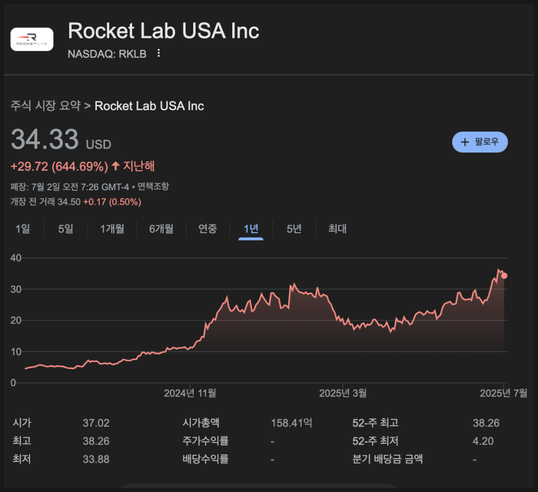538x492 pixels.
Task: Select the 1년 range tab
Action: (251, 229)
